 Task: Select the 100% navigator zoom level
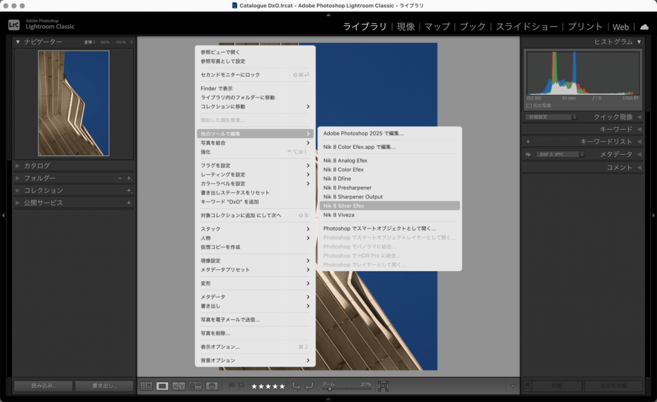tap(105, 42)
